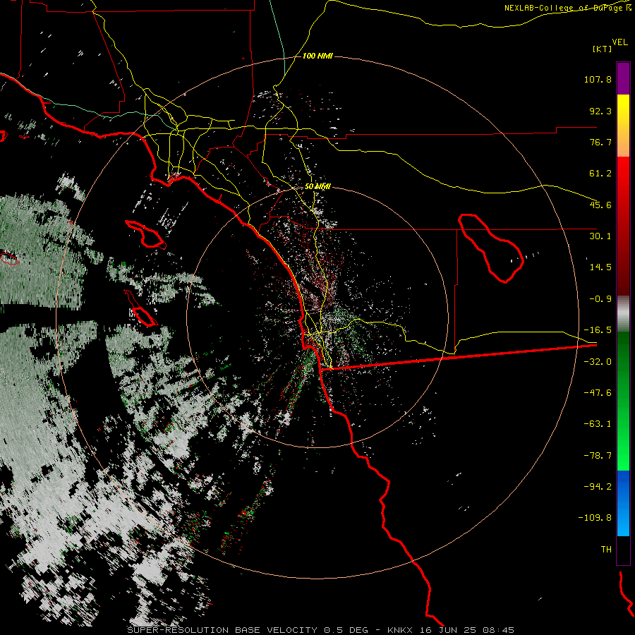Select the -32.0 knot scale value
The height and width of the screenshot is (635, 635).
tap(598, 362)
